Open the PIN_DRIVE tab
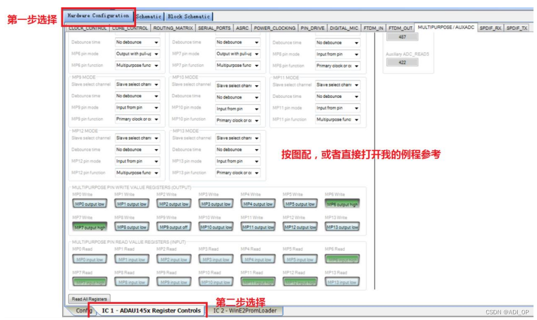The width and height of the screenshot is (537, 320). coord(312,28)
